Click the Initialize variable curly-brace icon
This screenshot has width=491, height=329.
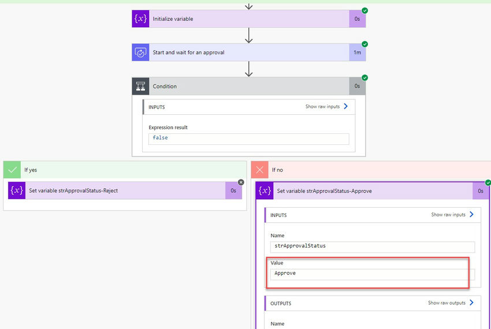tap(140, 19)
